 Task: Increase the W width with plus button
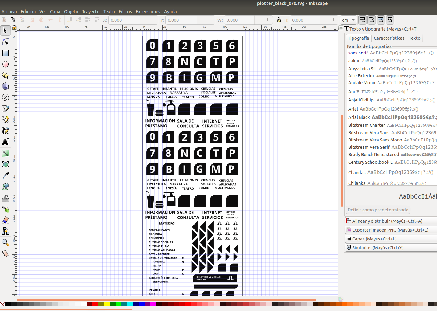click(268, 20)
